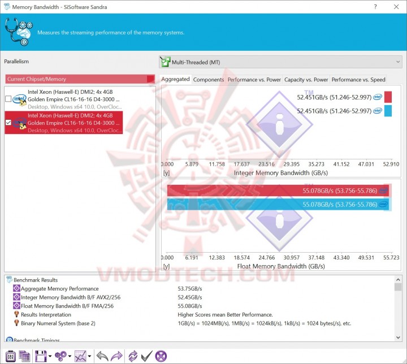The width and height of the screenshot is (407, 364).
Task: Click the Aggregate Memory Performance value 53.75GB/s
Action: click(190, 288)
